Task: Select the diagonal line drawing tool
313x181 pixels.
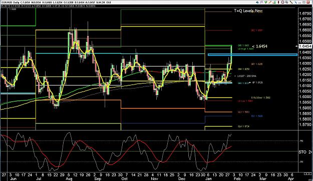Action: [x=291, y=2]
